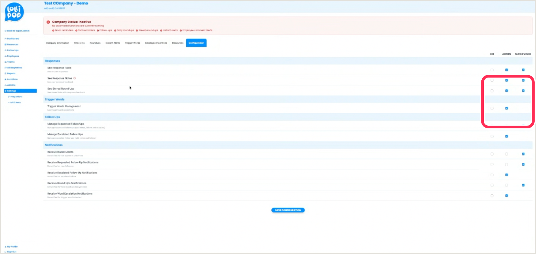This screenshot has height=254, width=536.
Task: Select the highlighted Settings sidebar item
Action: point(20,91)
